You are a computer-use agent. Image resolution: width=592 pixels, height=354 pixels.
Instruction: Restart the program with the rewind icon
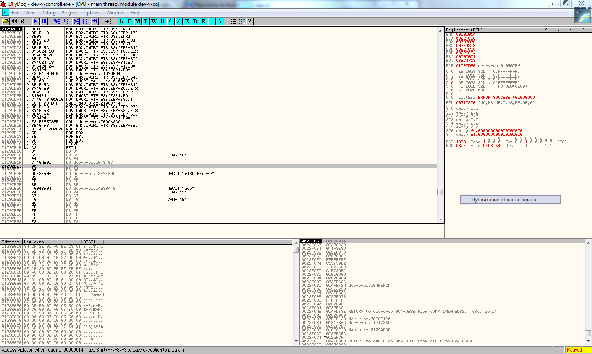pos(14,21)
